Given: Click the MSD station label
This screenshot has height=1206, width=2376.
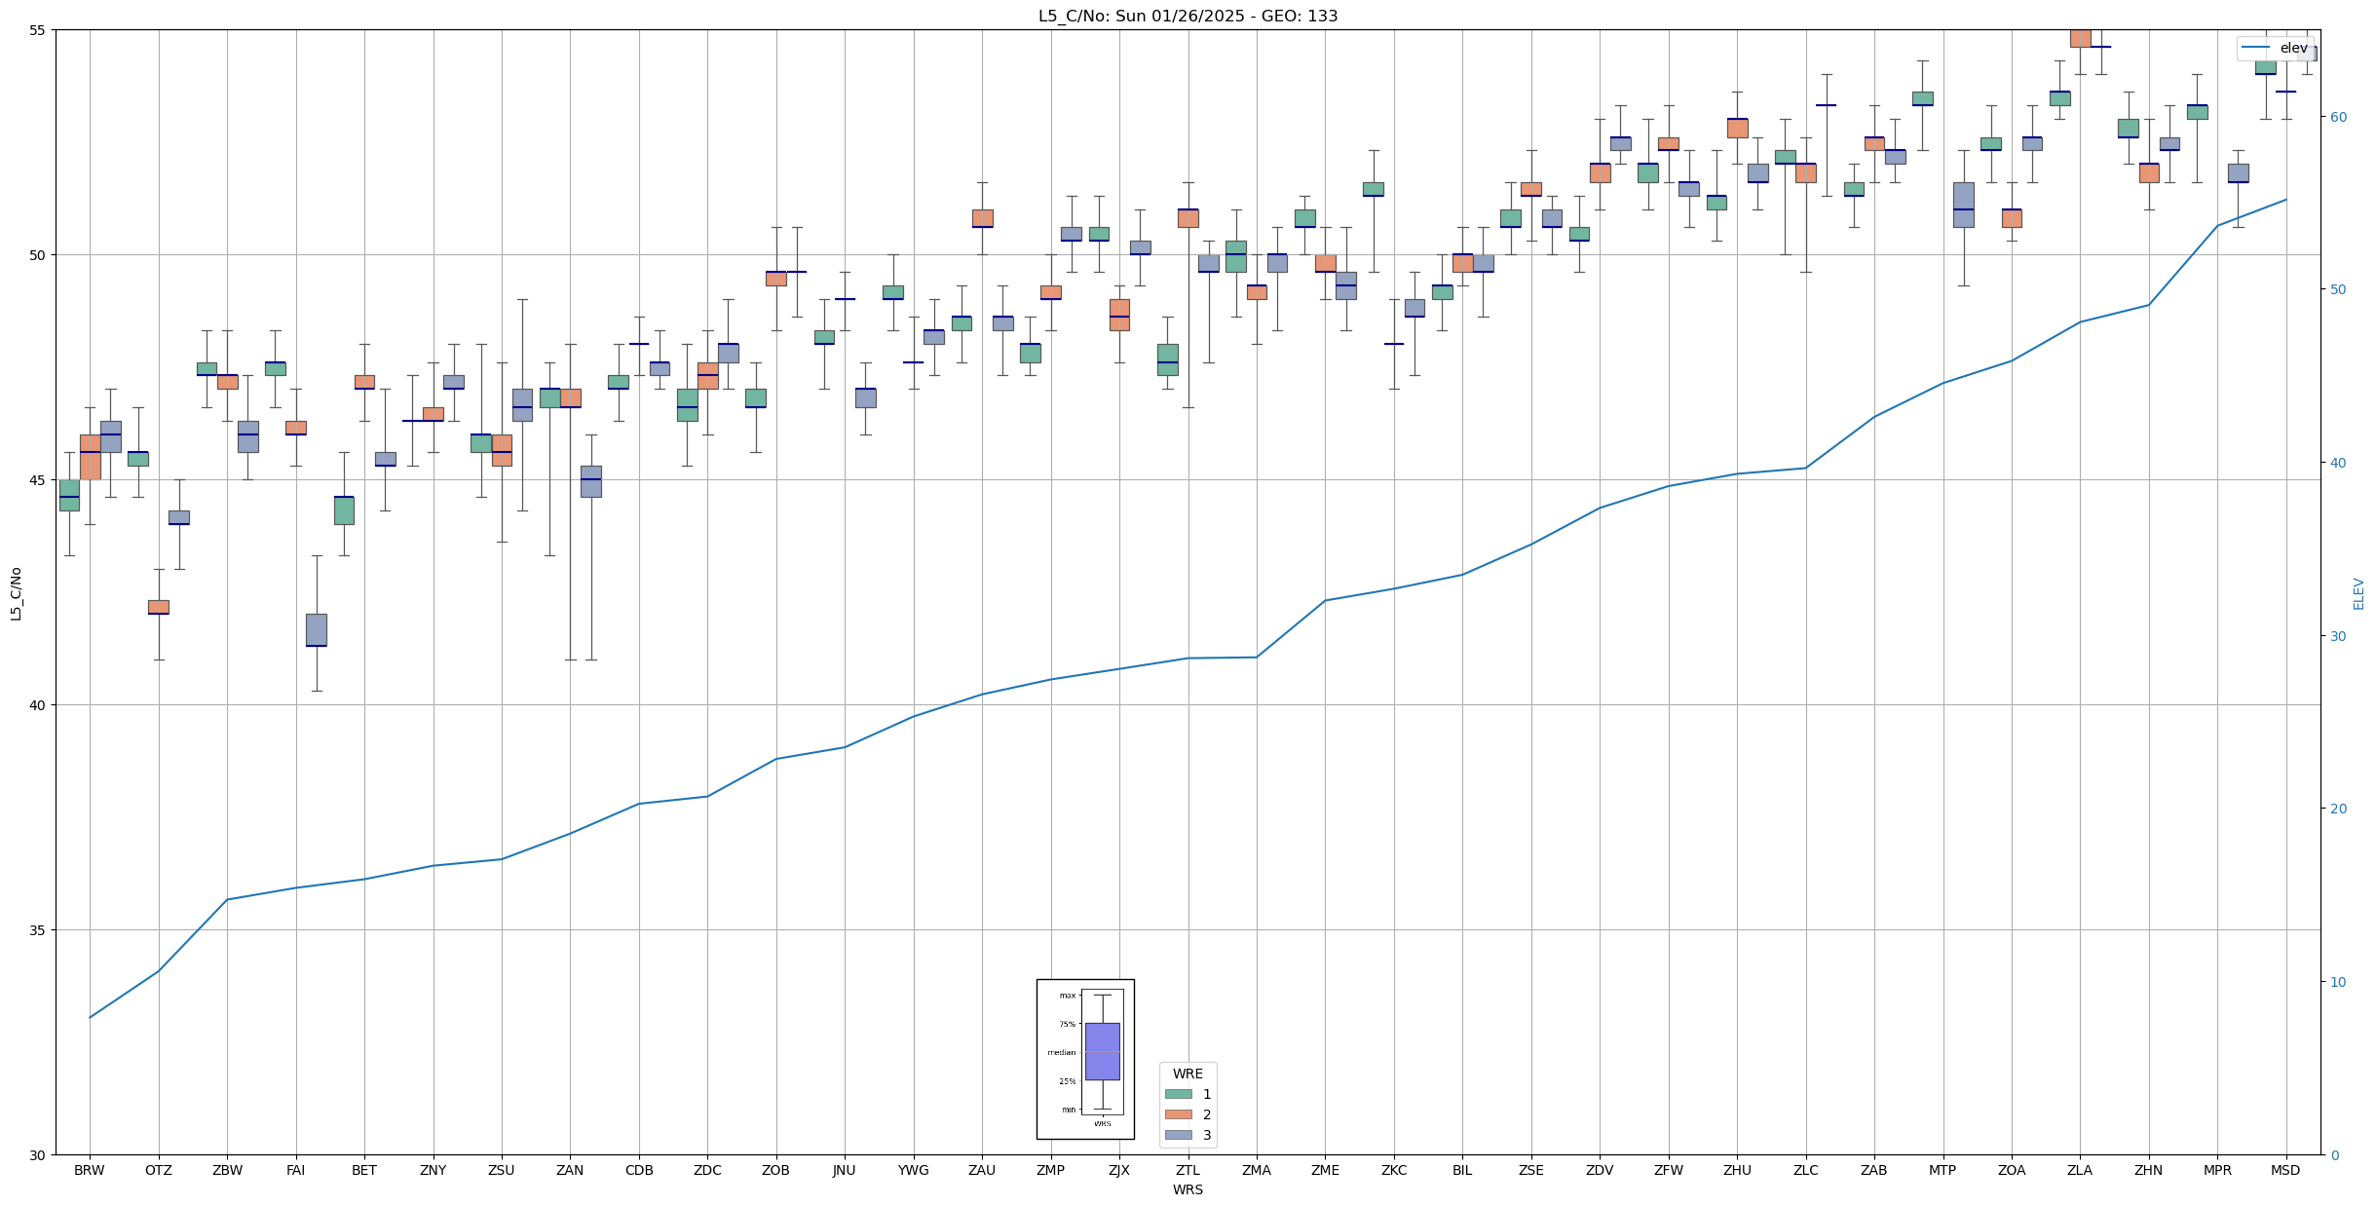Looking at the screenshot, I should pos(2285,1170).
